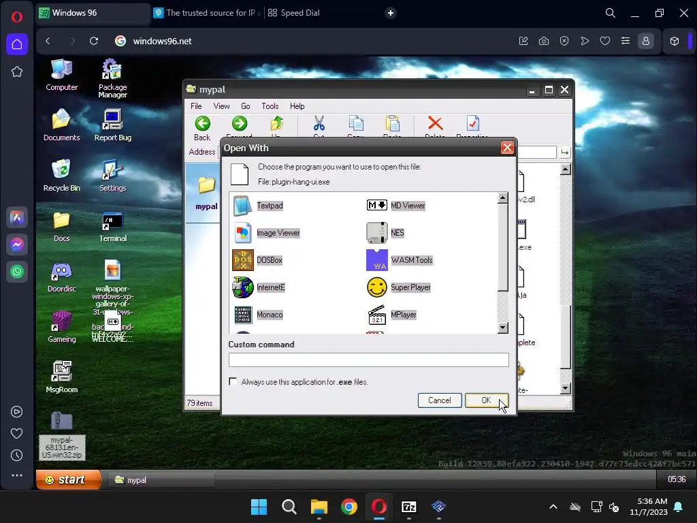Open Opera snapshot camera icon

click(x=544, y=41)
